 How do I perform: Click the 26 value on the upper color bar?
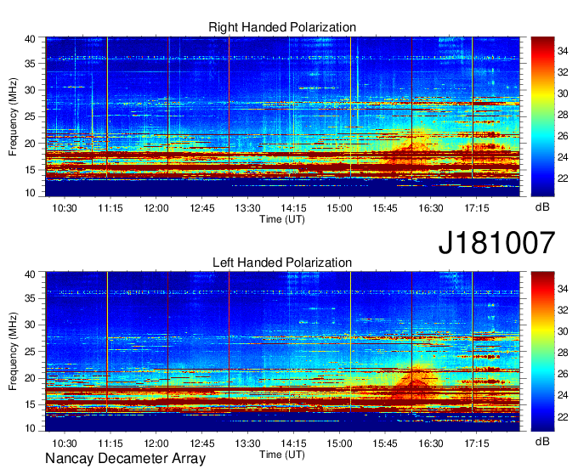pos(563,136)
